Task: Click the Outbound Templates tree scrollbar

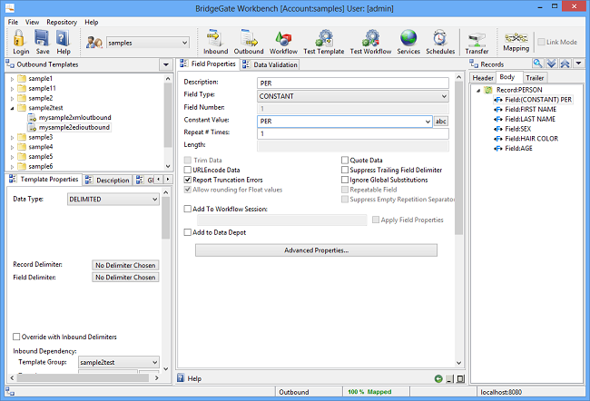Action: click(x=168, y=114)
